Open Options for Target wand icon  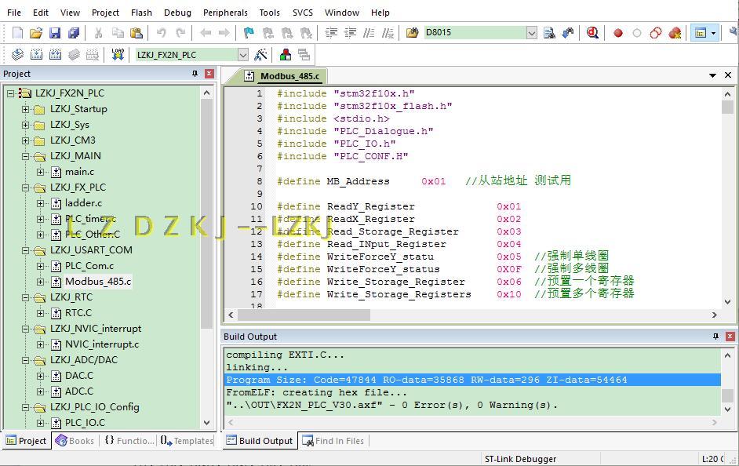[x=260, y=55]
